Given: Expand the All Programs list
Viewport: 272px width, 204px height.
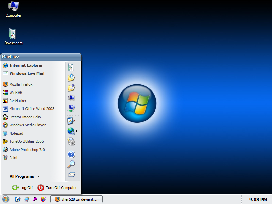Looking at the screenshot, I should 24,176.
